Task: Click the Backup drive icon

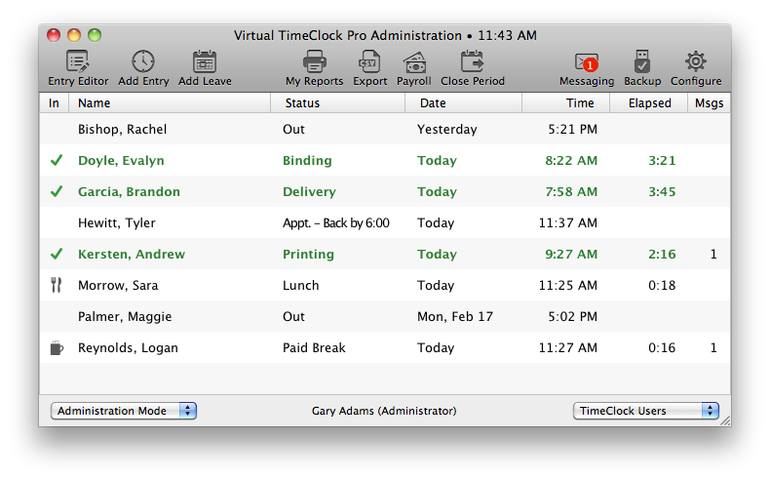Action: tap(642, 61)
